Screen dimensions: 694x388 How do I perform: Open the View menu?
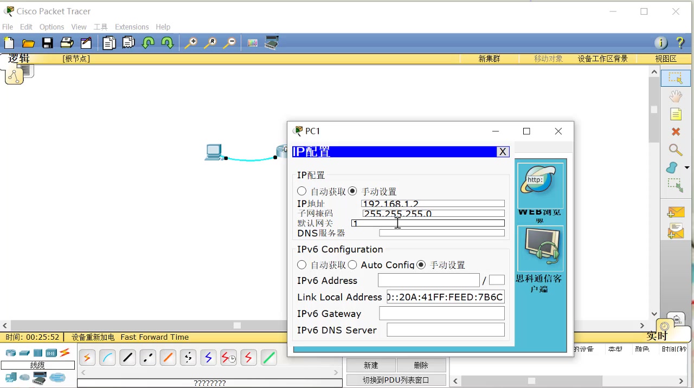[x=79, y=27]
